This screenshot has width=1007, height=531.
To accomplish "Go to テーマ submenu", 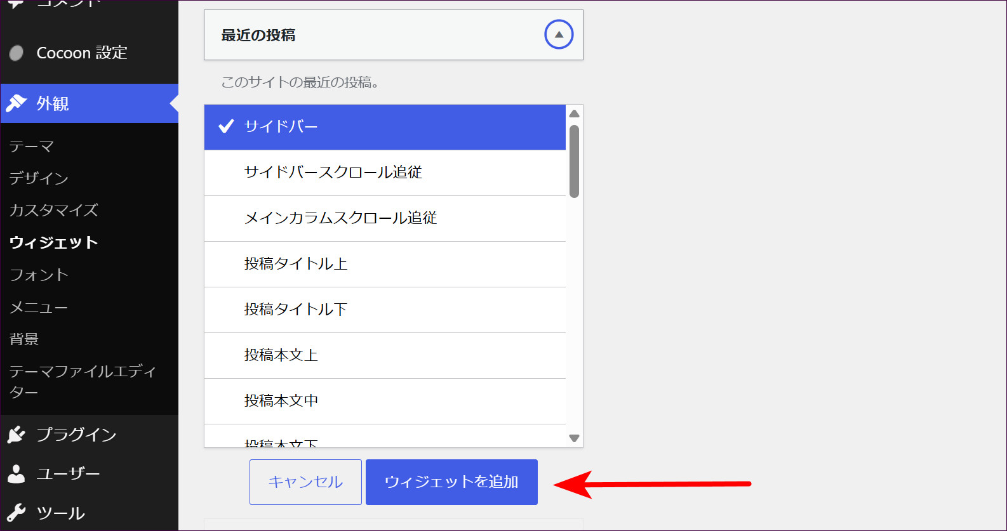I will click(x=32, y=147).
